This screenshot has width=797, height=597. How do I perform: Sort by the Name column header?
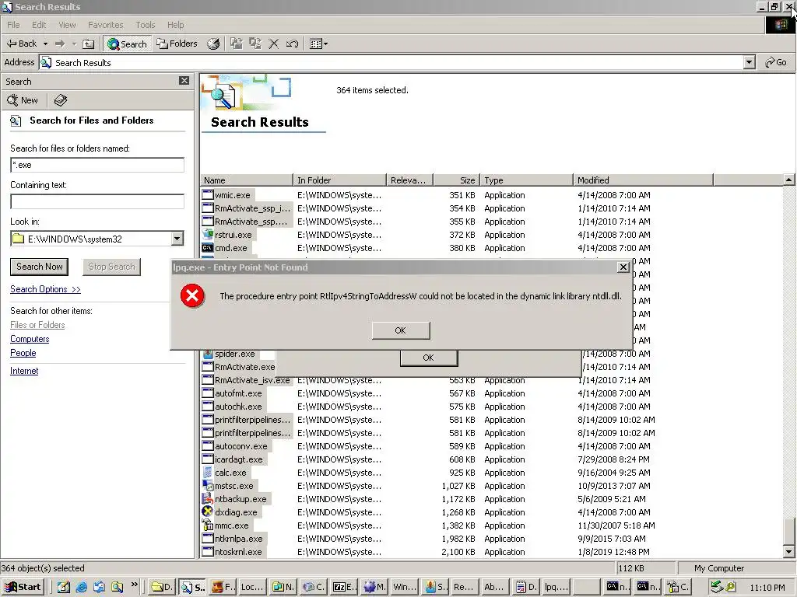click(x=247, y=180)
